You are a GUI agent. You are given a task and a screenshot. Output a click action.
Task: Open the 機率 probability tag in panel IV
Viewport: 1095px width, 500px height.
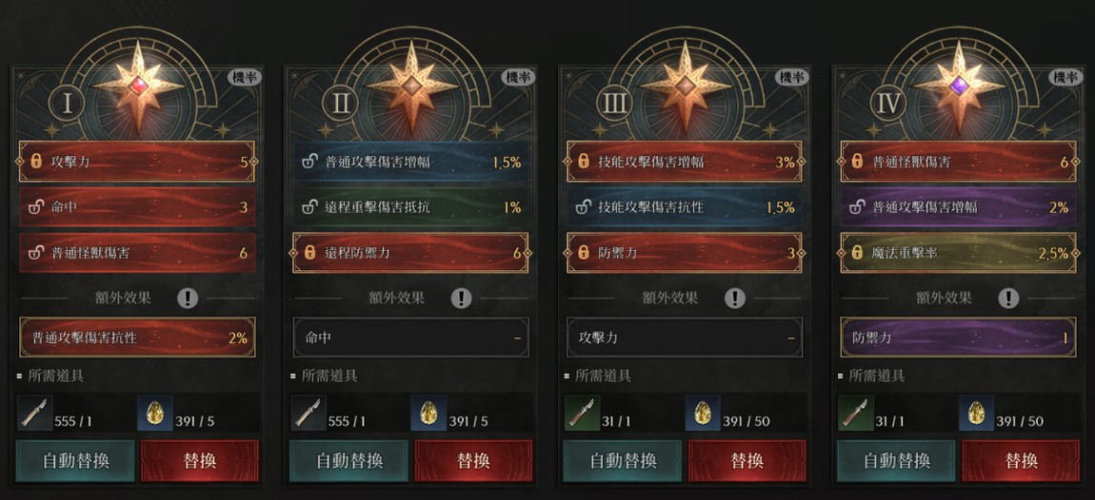tap(1065, 77)
